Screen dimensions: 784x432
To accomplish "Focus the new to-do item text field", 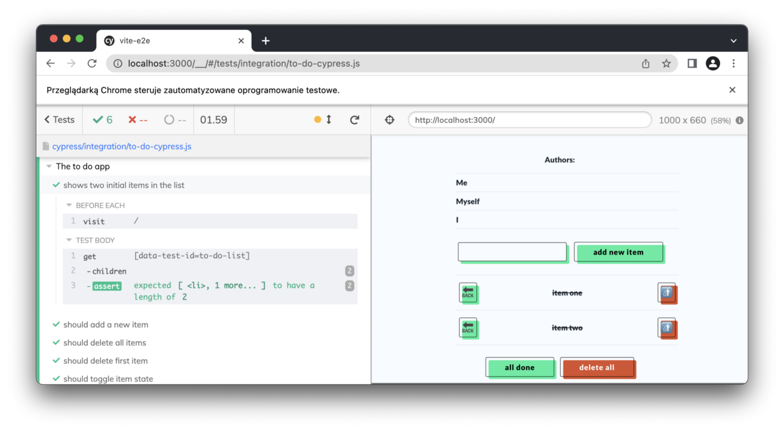I will 512,252.
